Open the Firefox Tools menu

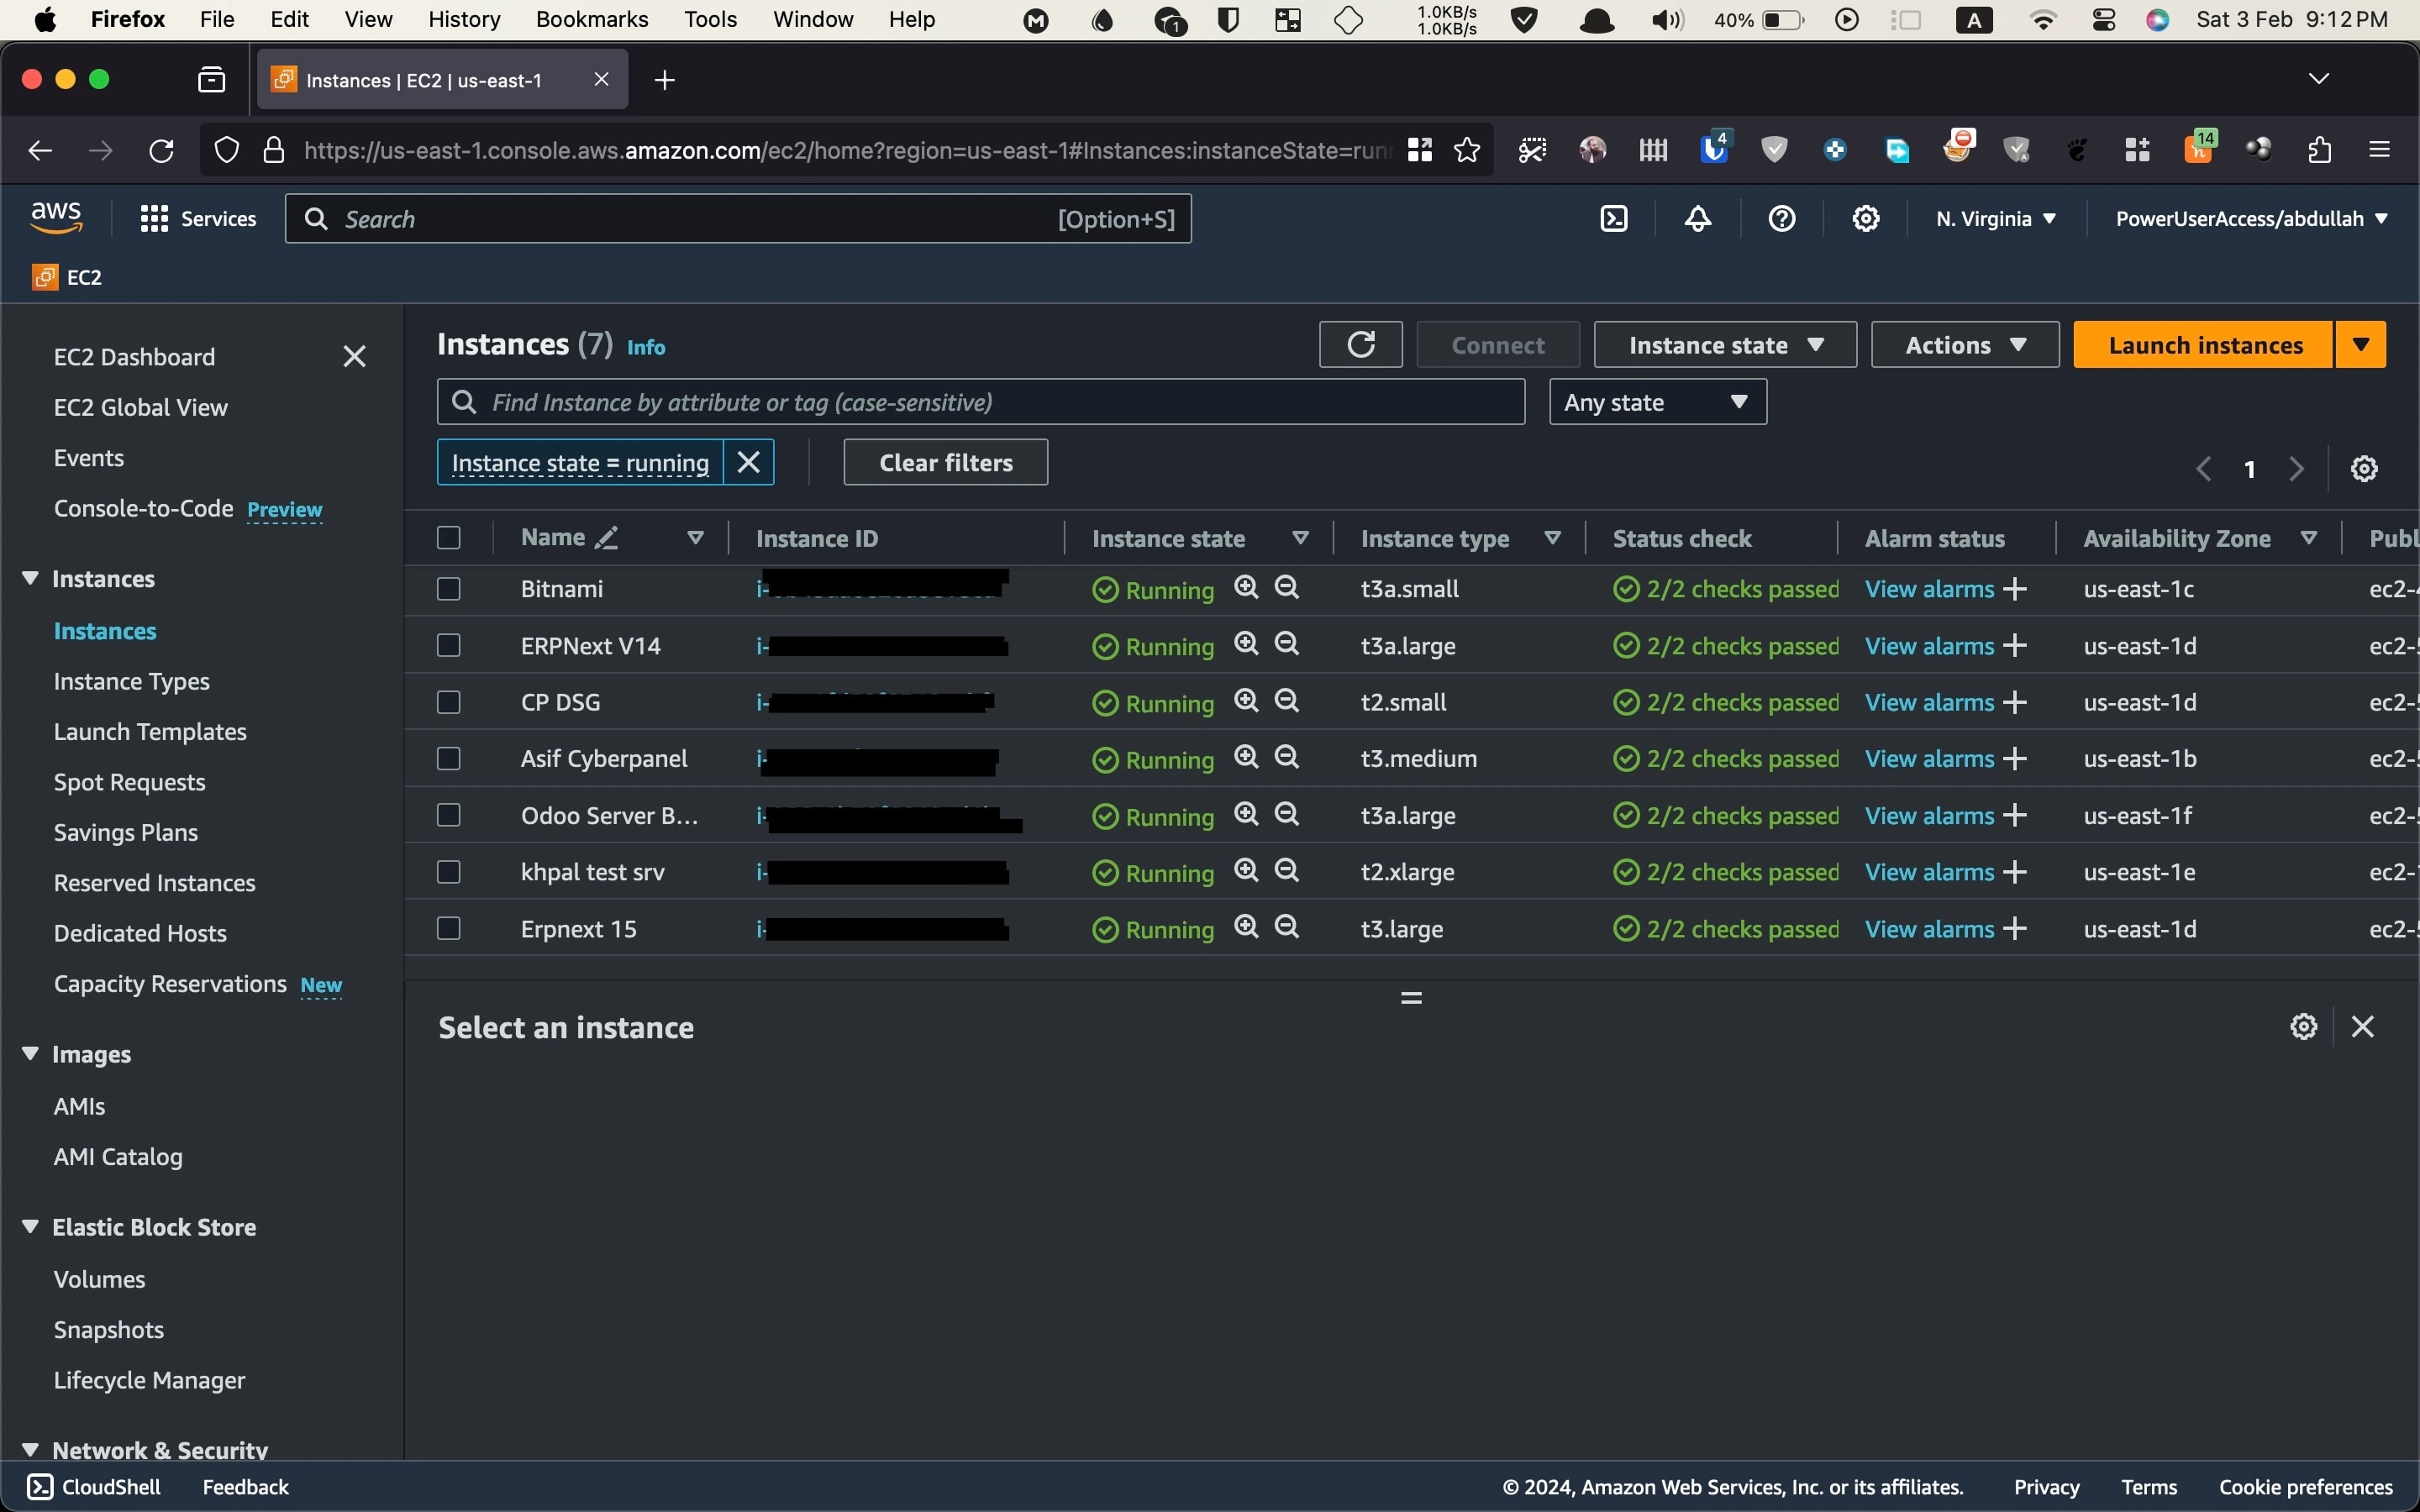[710, 20]
